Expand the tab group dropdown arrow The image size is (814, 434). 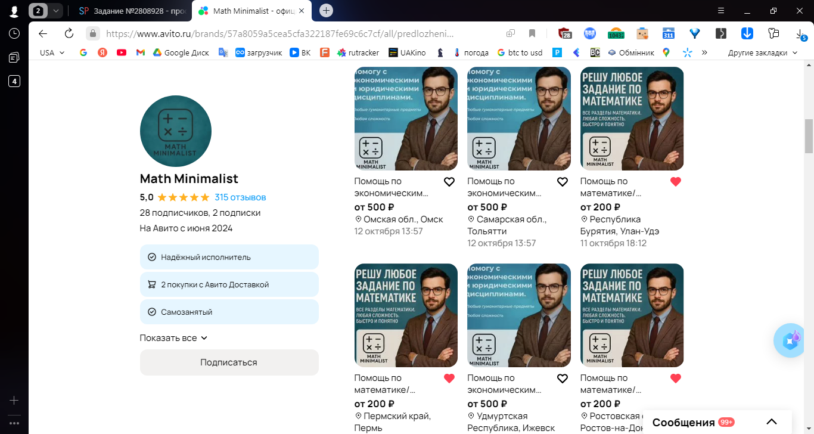tap(55, 11)
